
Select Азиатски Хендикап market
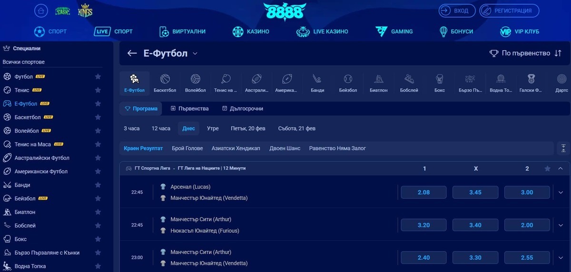(x=236, y=149)
